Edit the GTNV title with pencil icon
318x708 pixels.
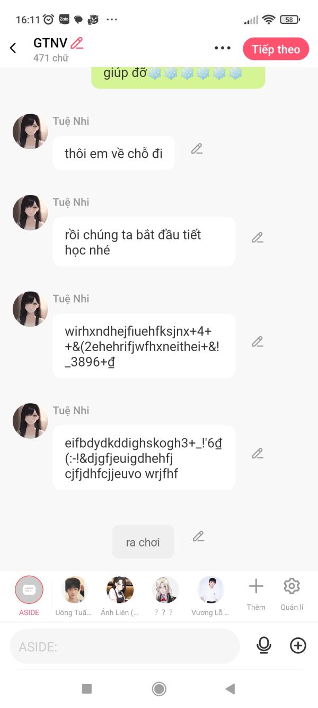coord(77,43)
